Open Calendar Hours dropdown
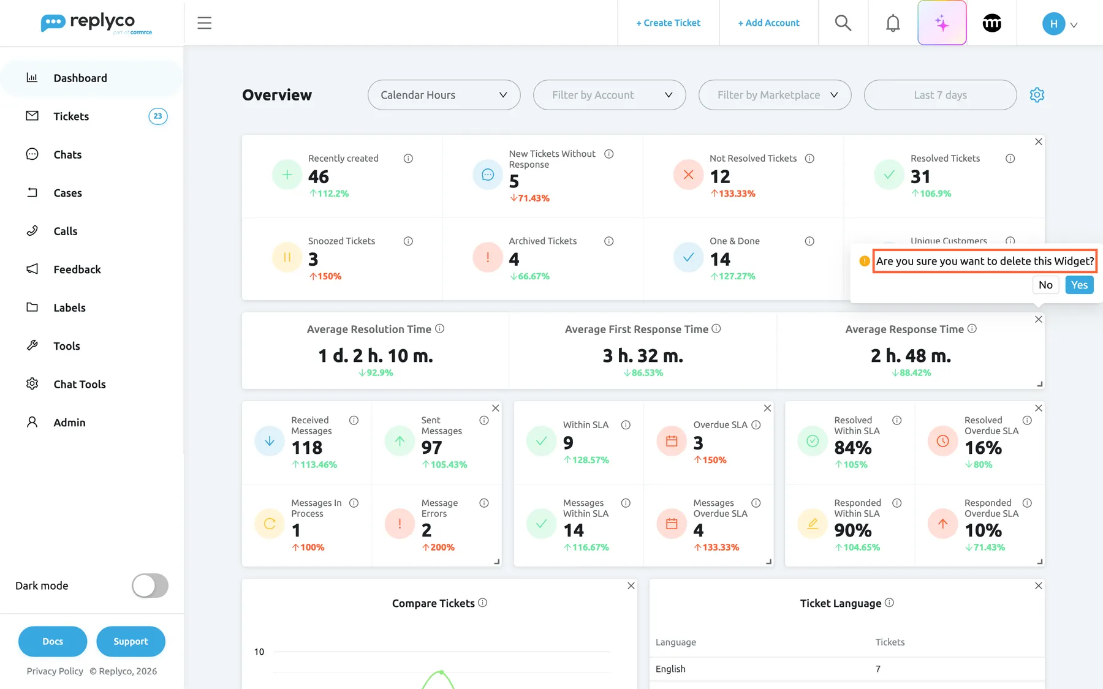Viewport: 1103px width, 689px height. tap(444, 95)
